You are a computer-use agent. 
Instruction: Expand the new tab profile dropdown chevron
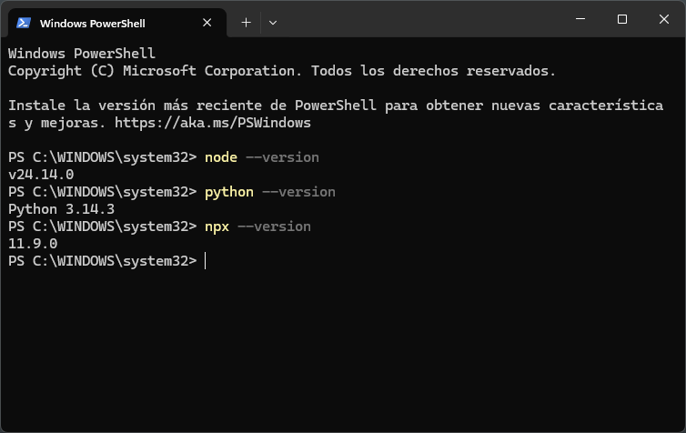pyautogui.click(x=273, y=23)
